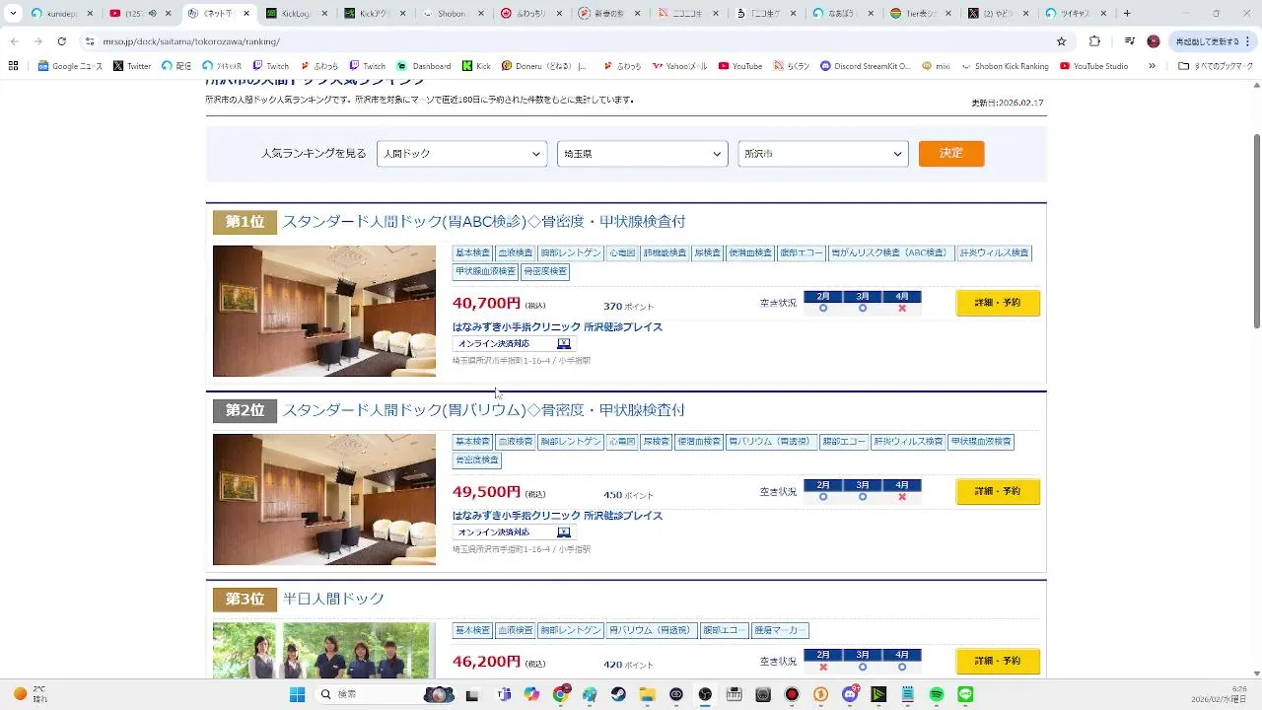
Task: Open the 配信 bookmark
Action: pyautogui.click(x=176, y=66)
